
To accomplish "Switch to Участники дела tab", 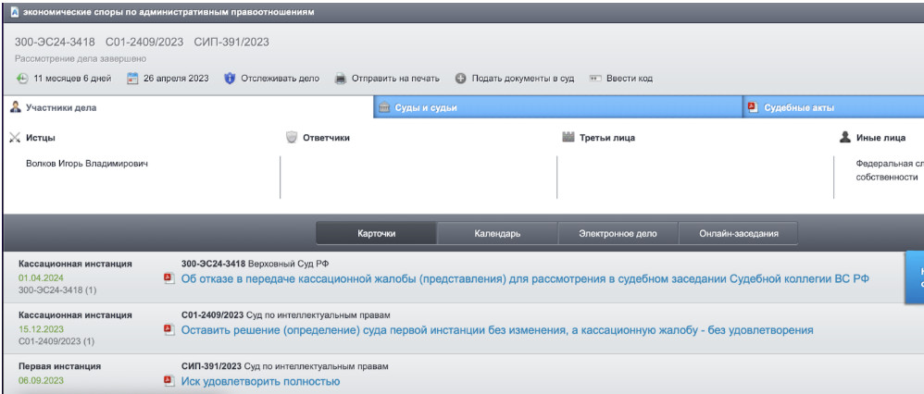I will tap(187, 108).
